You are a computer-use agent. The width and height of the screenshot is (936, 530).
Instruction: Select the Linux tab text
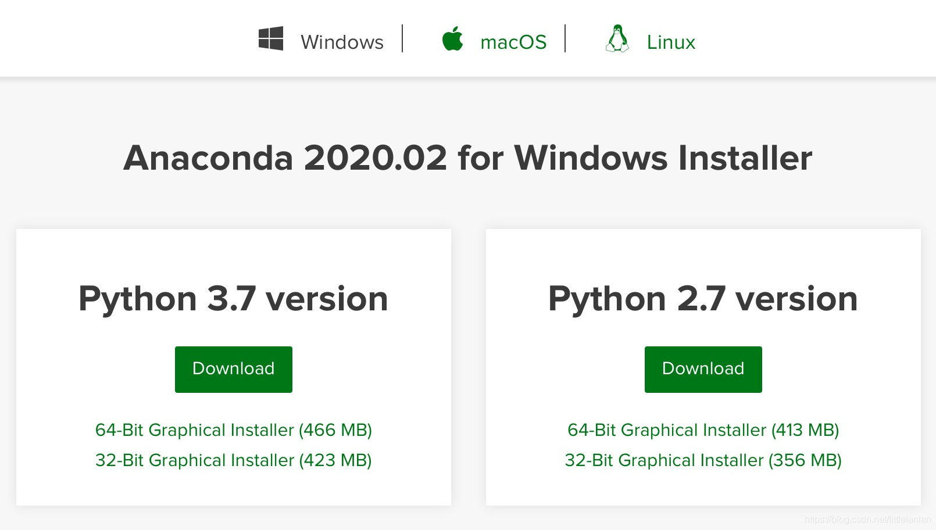click(671, 42)
